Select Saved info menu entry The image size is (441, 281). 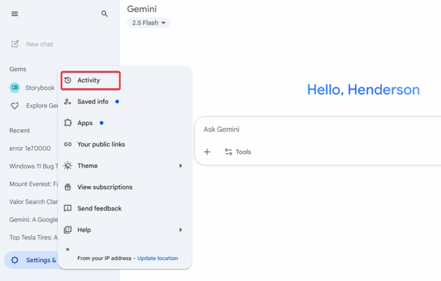125,101
